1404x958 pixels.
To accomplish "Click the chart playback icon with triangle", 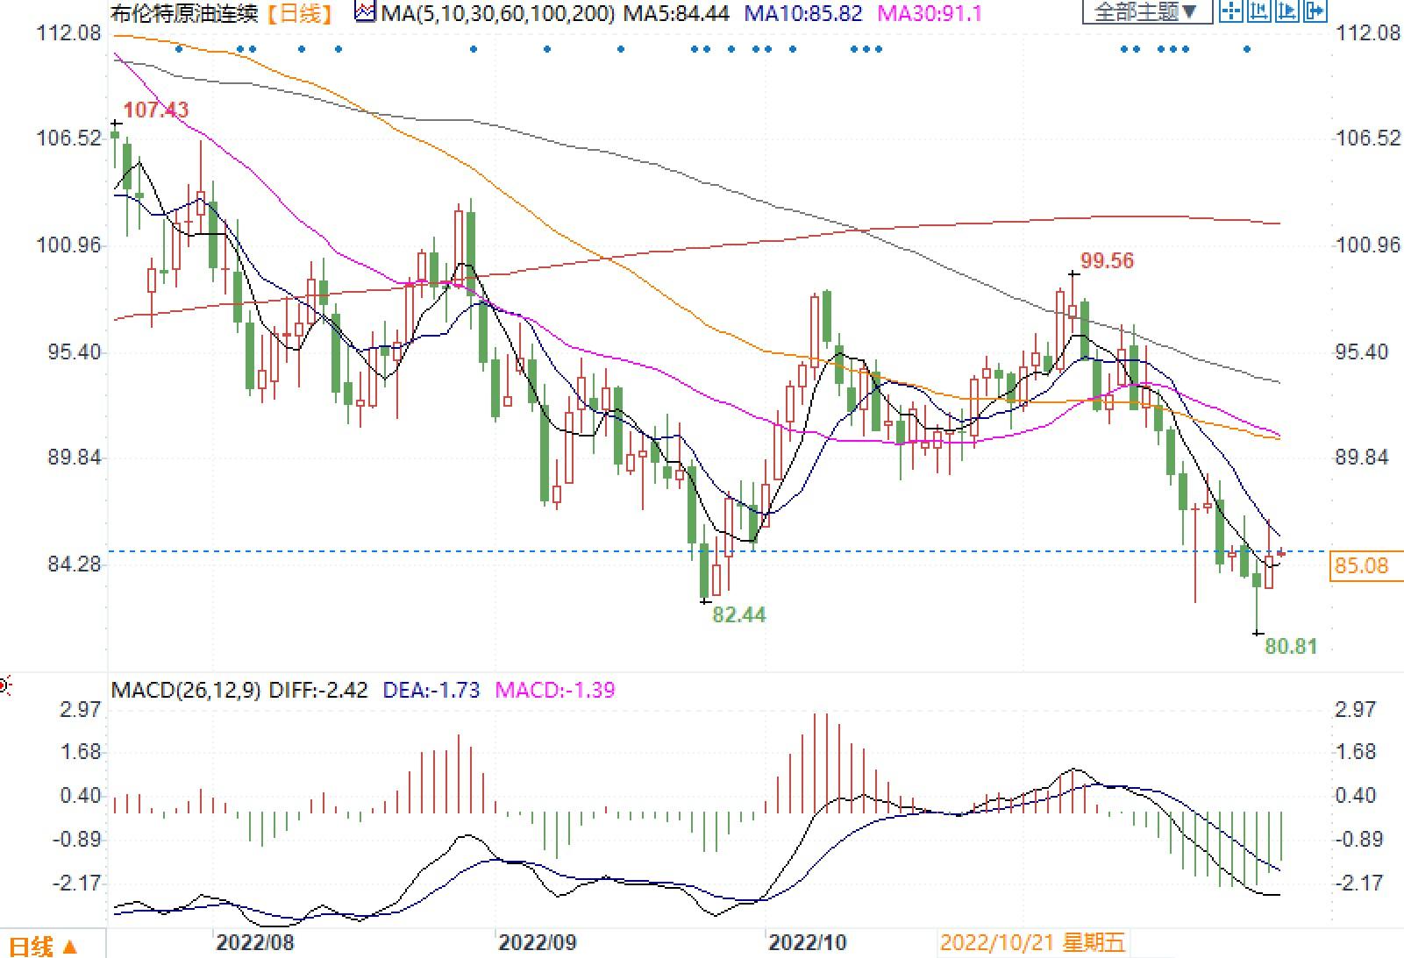I will click(x=1287, y=11).
